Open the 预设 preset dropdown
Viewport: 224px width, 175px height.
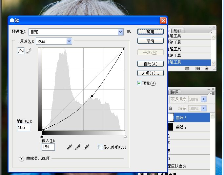[120, 32]
